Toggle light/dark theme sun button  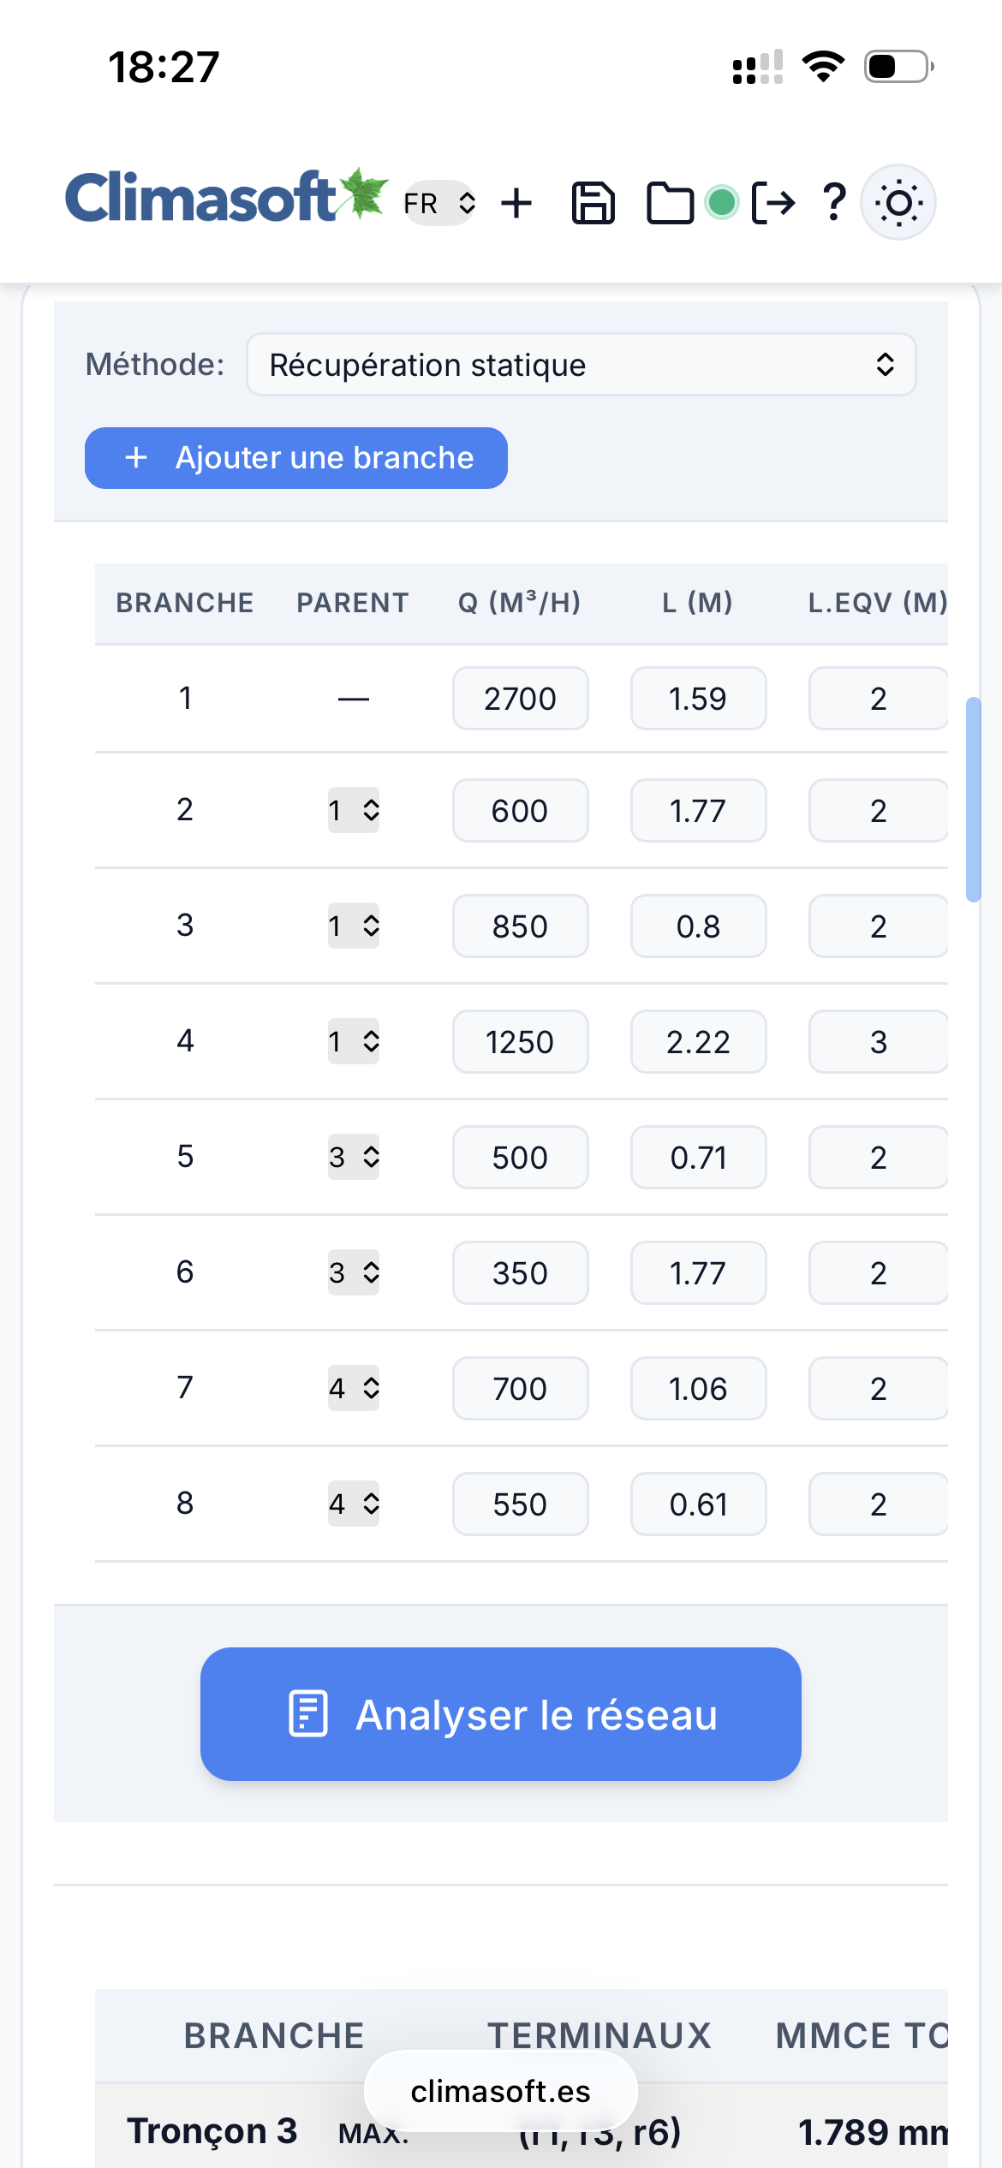pos(898,203)
